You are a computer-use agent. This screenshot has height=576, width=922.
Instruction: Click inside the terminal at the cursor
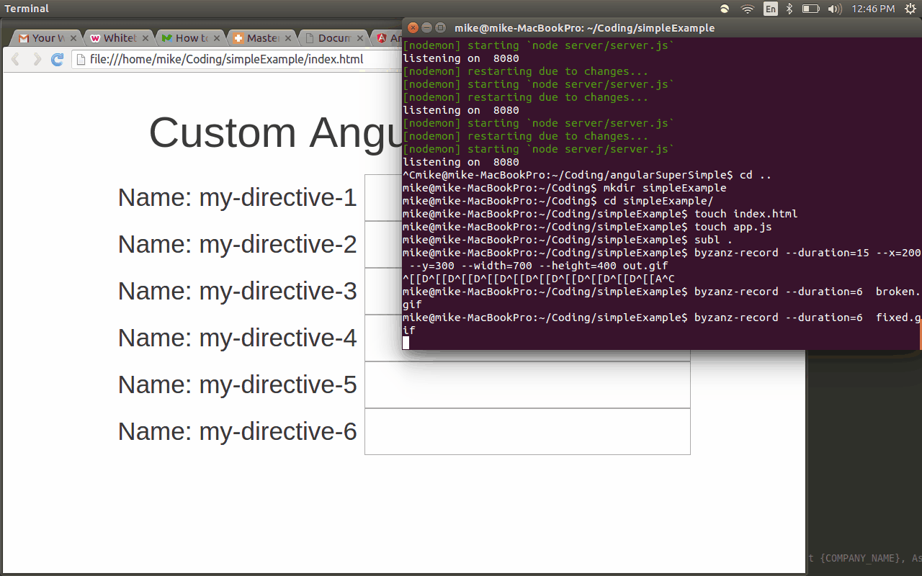tap(407, 343)
